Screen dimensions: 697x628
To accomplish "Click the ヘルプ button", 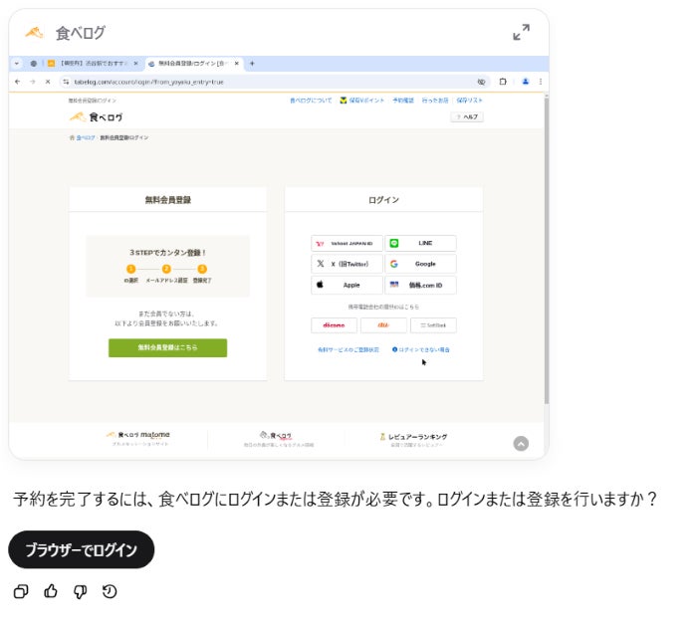I will [467, 116].
